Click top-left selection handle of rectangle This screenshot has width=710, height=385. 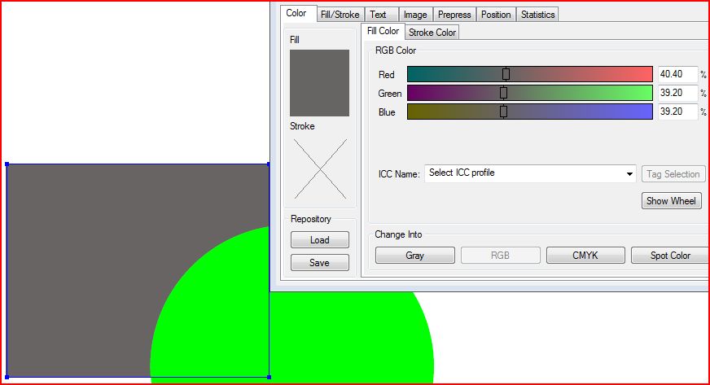(7, 164)
